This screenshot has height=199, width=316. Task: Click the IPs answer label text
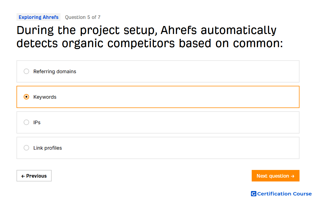[x=37, y=123]
